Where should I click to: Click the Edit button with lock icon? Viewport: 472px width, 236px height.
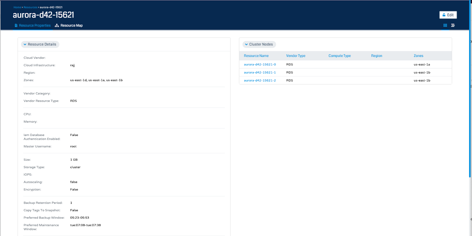pos(448,15)
